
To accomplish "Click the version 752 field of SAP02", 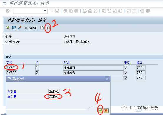I will pyautogui.click(x=141, y=73).
